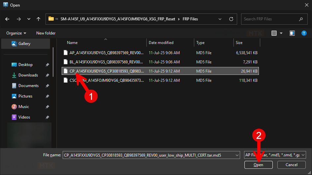Click the help question mark icon
Image resolution: width=312 pixels, height=175 pixels.
(304, 33)
